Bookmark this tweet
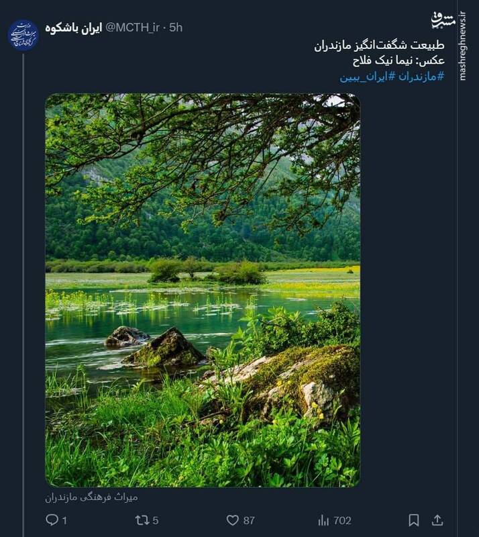 (x=414, y=520)
